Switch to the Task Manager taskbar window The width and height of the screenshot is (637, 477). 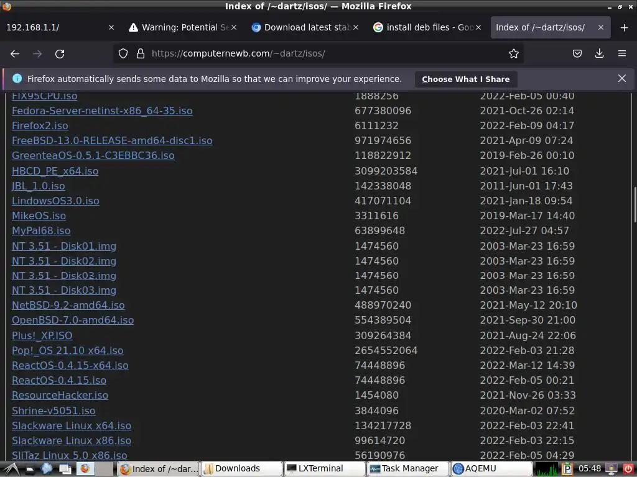click(408, 469)
